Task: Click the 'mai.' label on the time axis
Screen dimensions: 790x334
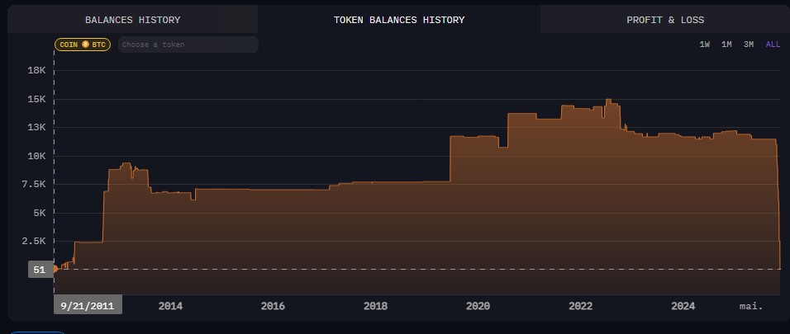Action: (x=751, y=306)
